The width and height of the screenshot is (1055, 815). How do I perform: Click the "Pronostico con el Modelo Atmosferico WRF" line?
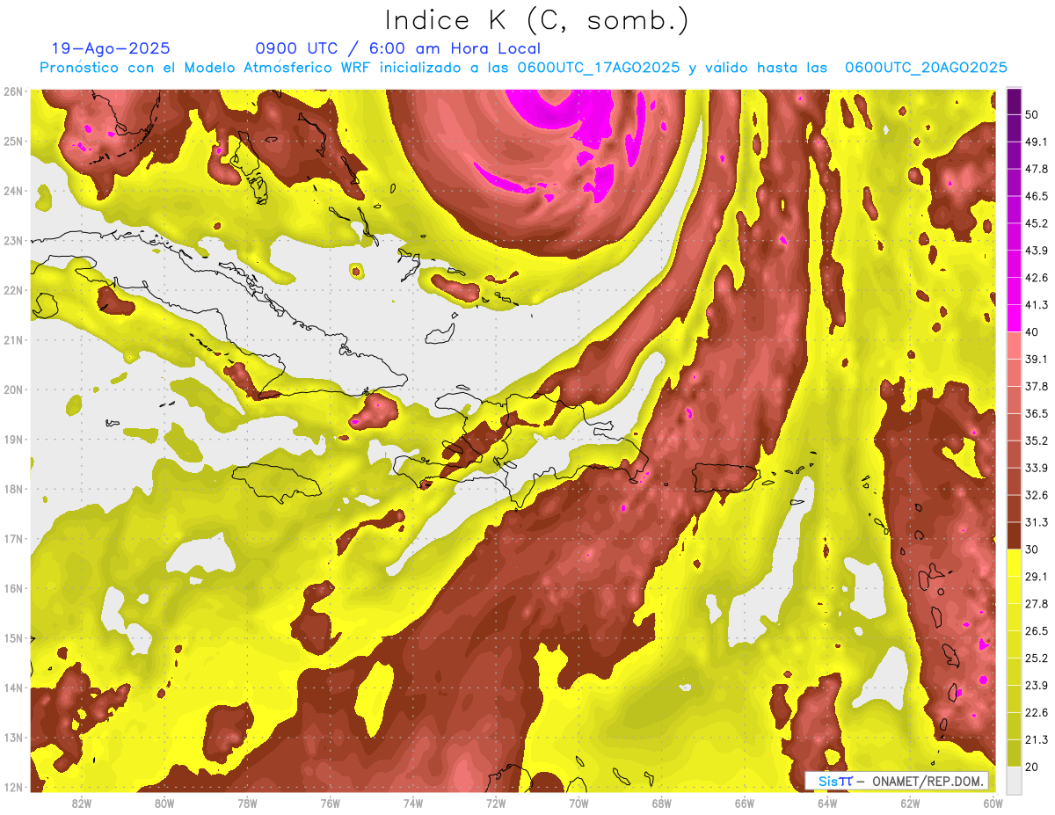[523, 68]
